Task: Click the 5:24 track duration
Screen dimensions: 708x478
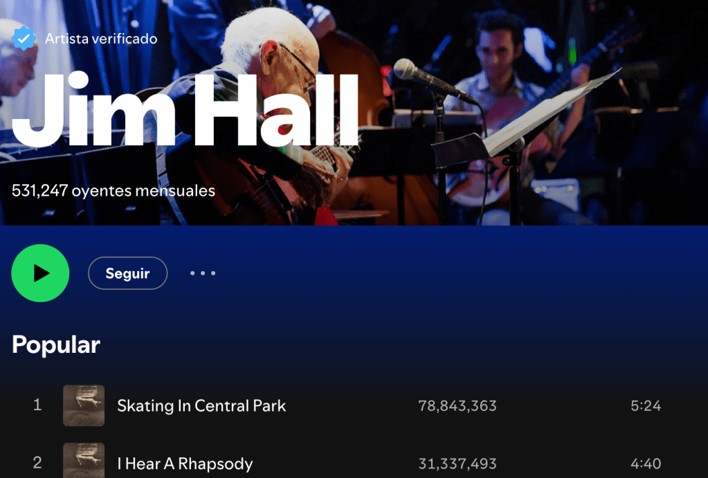Action: [646, 406]
